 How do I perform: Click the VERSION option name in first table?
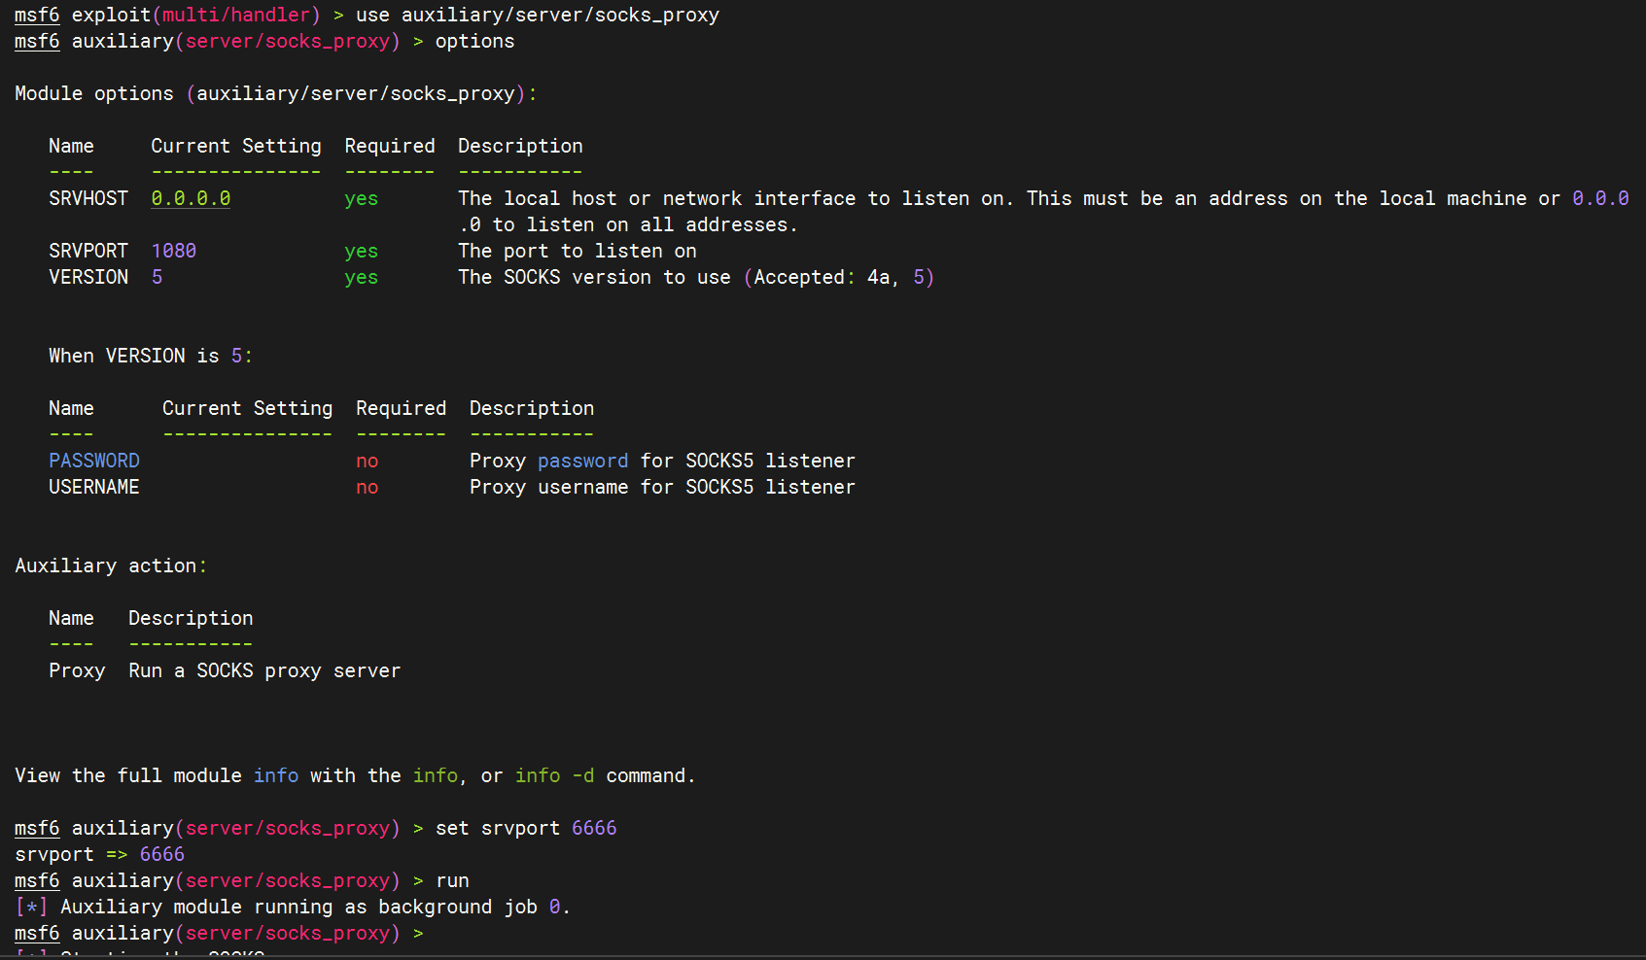[88, 277]
